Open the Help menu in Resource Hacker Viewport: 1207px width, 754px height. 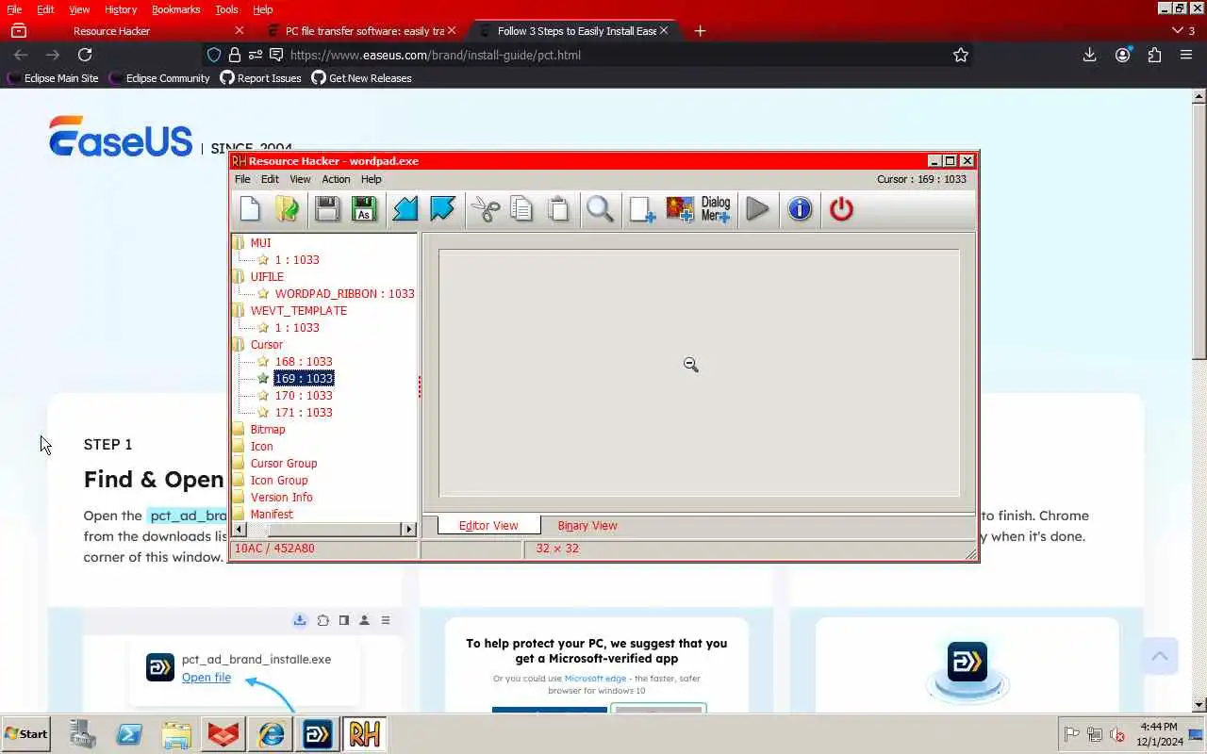(x=372, y=179)
